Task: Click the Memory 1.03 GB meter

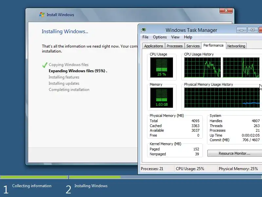Action: 161,98
